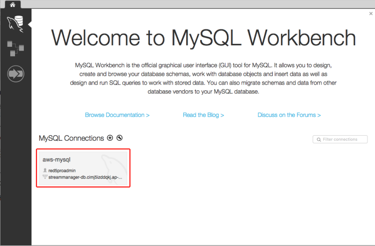Click the streammanager-db host address text
Image resolution: width=375 pixels, height=246 pixels.
85,177
